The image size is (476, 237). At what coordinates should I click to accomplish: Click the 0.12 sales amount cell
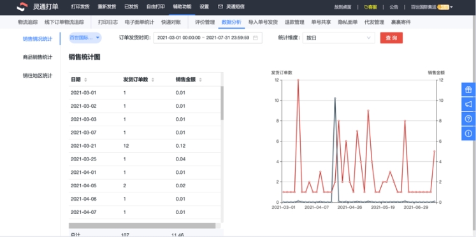coord(180,146)
